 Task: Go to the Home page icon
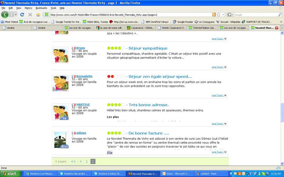[x=38, y=15]
